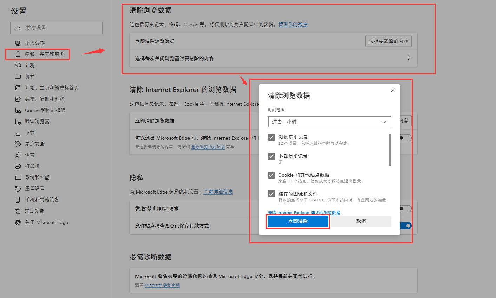Uncheck the 下载历史记录 checkbox

(x=271, y=156)
